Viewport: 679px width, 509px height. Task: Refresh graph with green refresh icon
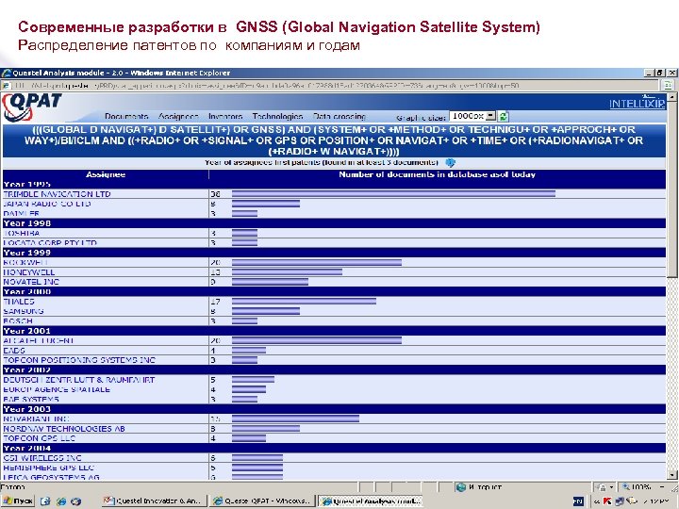point(504,116)
